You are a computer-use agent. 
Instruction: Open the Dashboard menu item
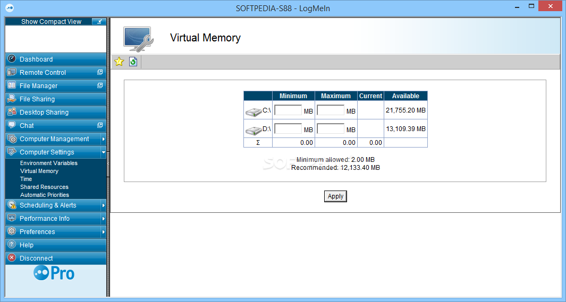56,59
